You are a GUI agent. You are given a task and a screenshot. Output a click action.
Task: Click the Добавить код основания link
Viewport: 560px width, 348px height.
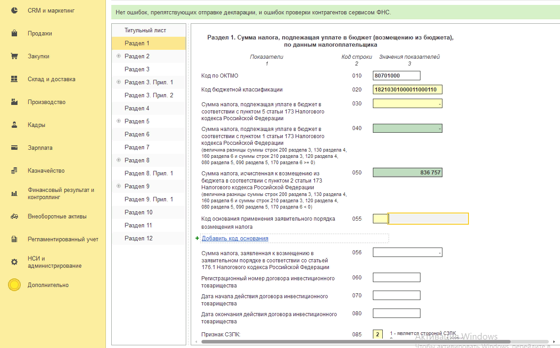pyautogui.click(x=235, y=239)
